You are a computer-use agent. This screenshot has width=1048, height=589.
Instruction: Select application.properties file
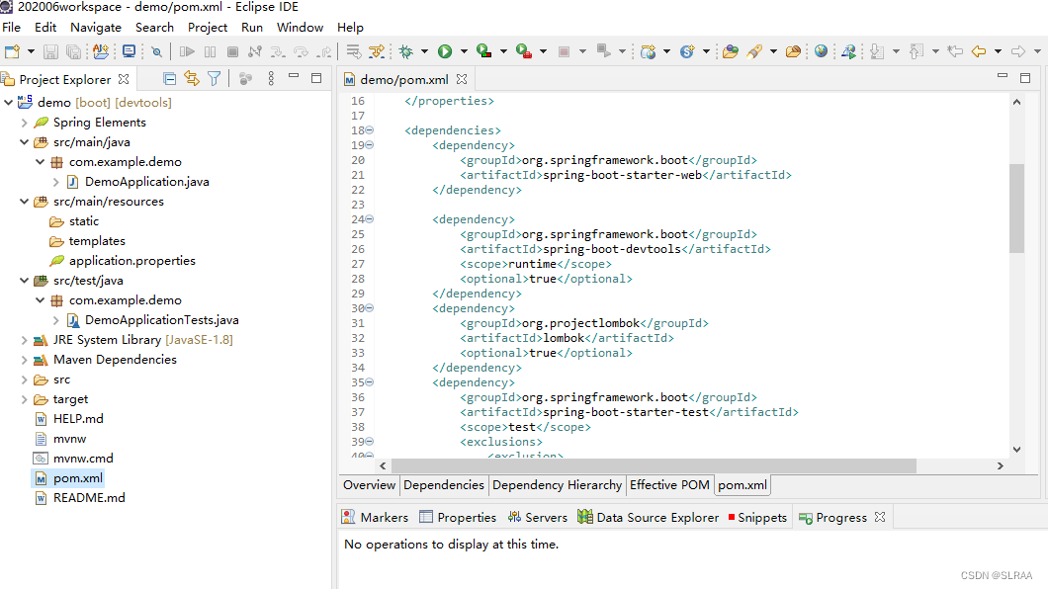[131, 261]
